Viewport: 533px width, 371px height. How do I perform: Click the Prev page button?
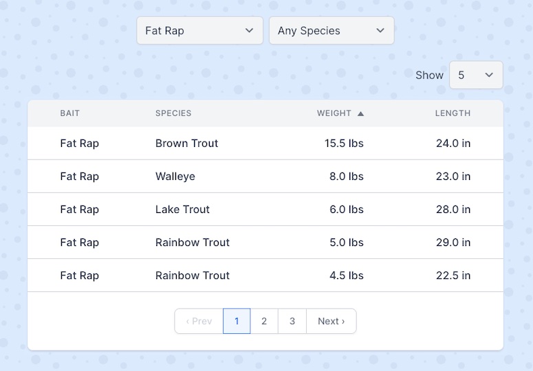pyautogui.click(x=199, y=321)
